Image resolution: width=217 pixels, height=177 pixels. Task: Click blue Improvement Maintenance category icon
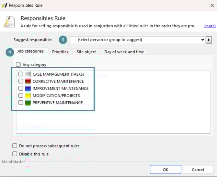(x=28, y=89)
